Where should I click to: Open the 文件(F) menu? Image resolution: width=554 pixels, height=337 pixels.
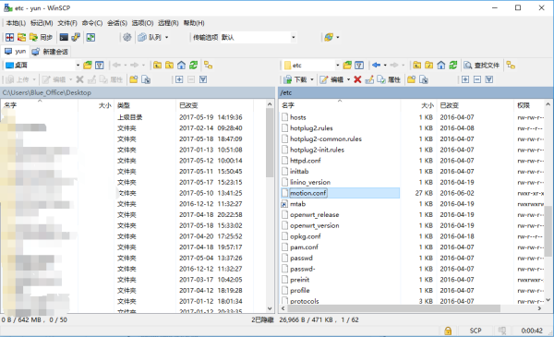click(x=67, y=23)
